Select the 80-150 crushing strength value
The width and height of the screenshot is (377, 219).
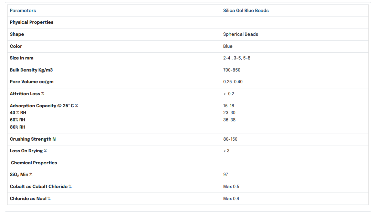point(230,139)
